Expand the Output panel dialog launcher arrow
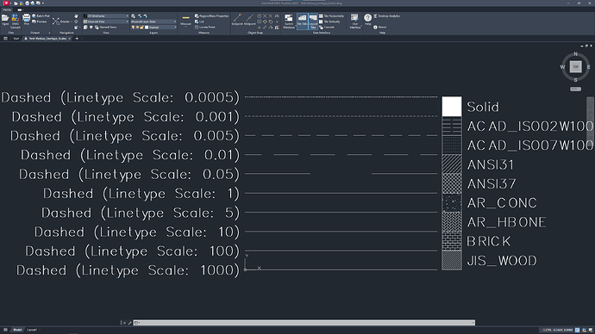This screenshot has width=595, height=334. pos(49,33)
